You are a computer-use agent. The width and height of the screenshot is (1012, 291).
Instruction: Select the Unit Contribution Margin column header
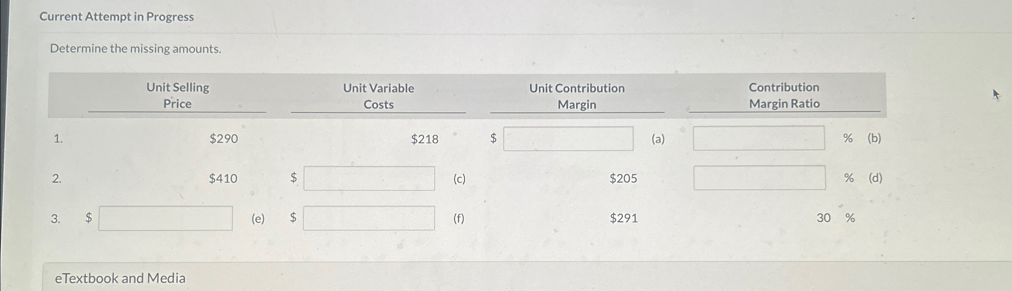[576, 96]
